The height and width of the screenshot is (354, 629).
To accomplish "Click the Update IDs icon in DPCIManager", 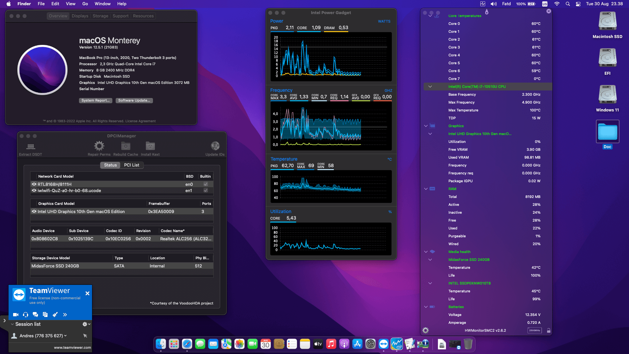I will tap(215, 146).
